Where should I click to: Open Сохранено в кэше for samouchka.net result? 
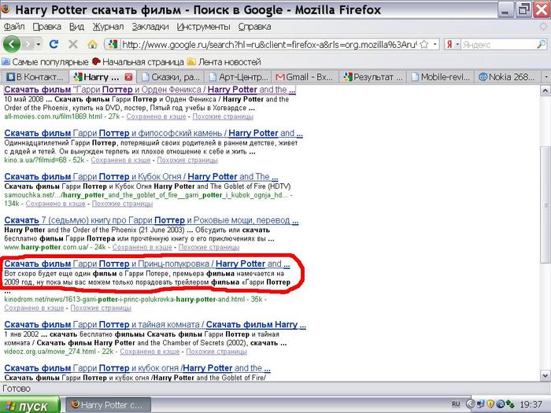56,204
